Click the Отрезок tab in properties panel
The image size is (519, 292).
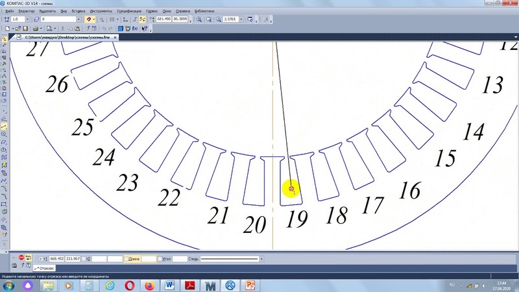pyautogui.click(x=45, y=268)
